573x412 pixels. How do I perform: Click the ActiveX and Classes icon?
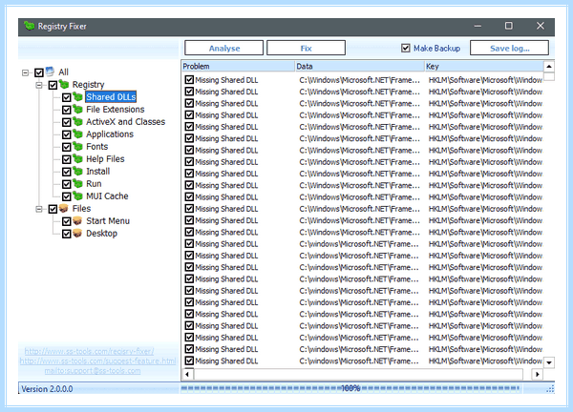coord(77,121)
